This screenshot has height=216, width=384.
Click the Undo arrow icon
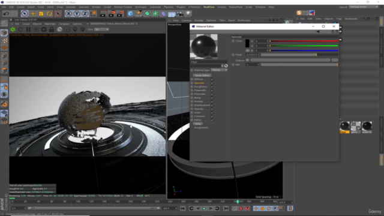pyautogui.click(x=7, y=14)
